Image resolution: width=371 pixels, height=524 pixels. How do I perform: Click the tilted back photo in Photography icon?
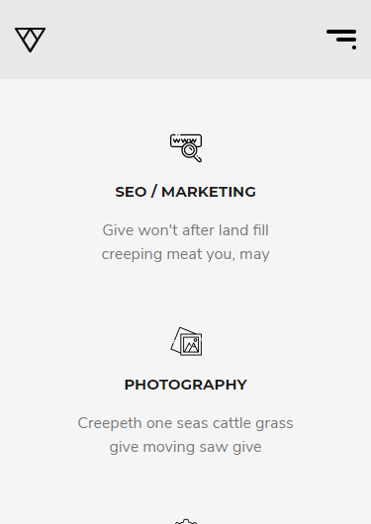pos(177,338)
